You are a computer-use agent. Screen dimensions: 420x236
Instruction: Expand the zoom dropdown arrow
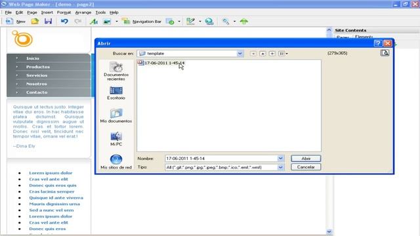pos(234,22)
